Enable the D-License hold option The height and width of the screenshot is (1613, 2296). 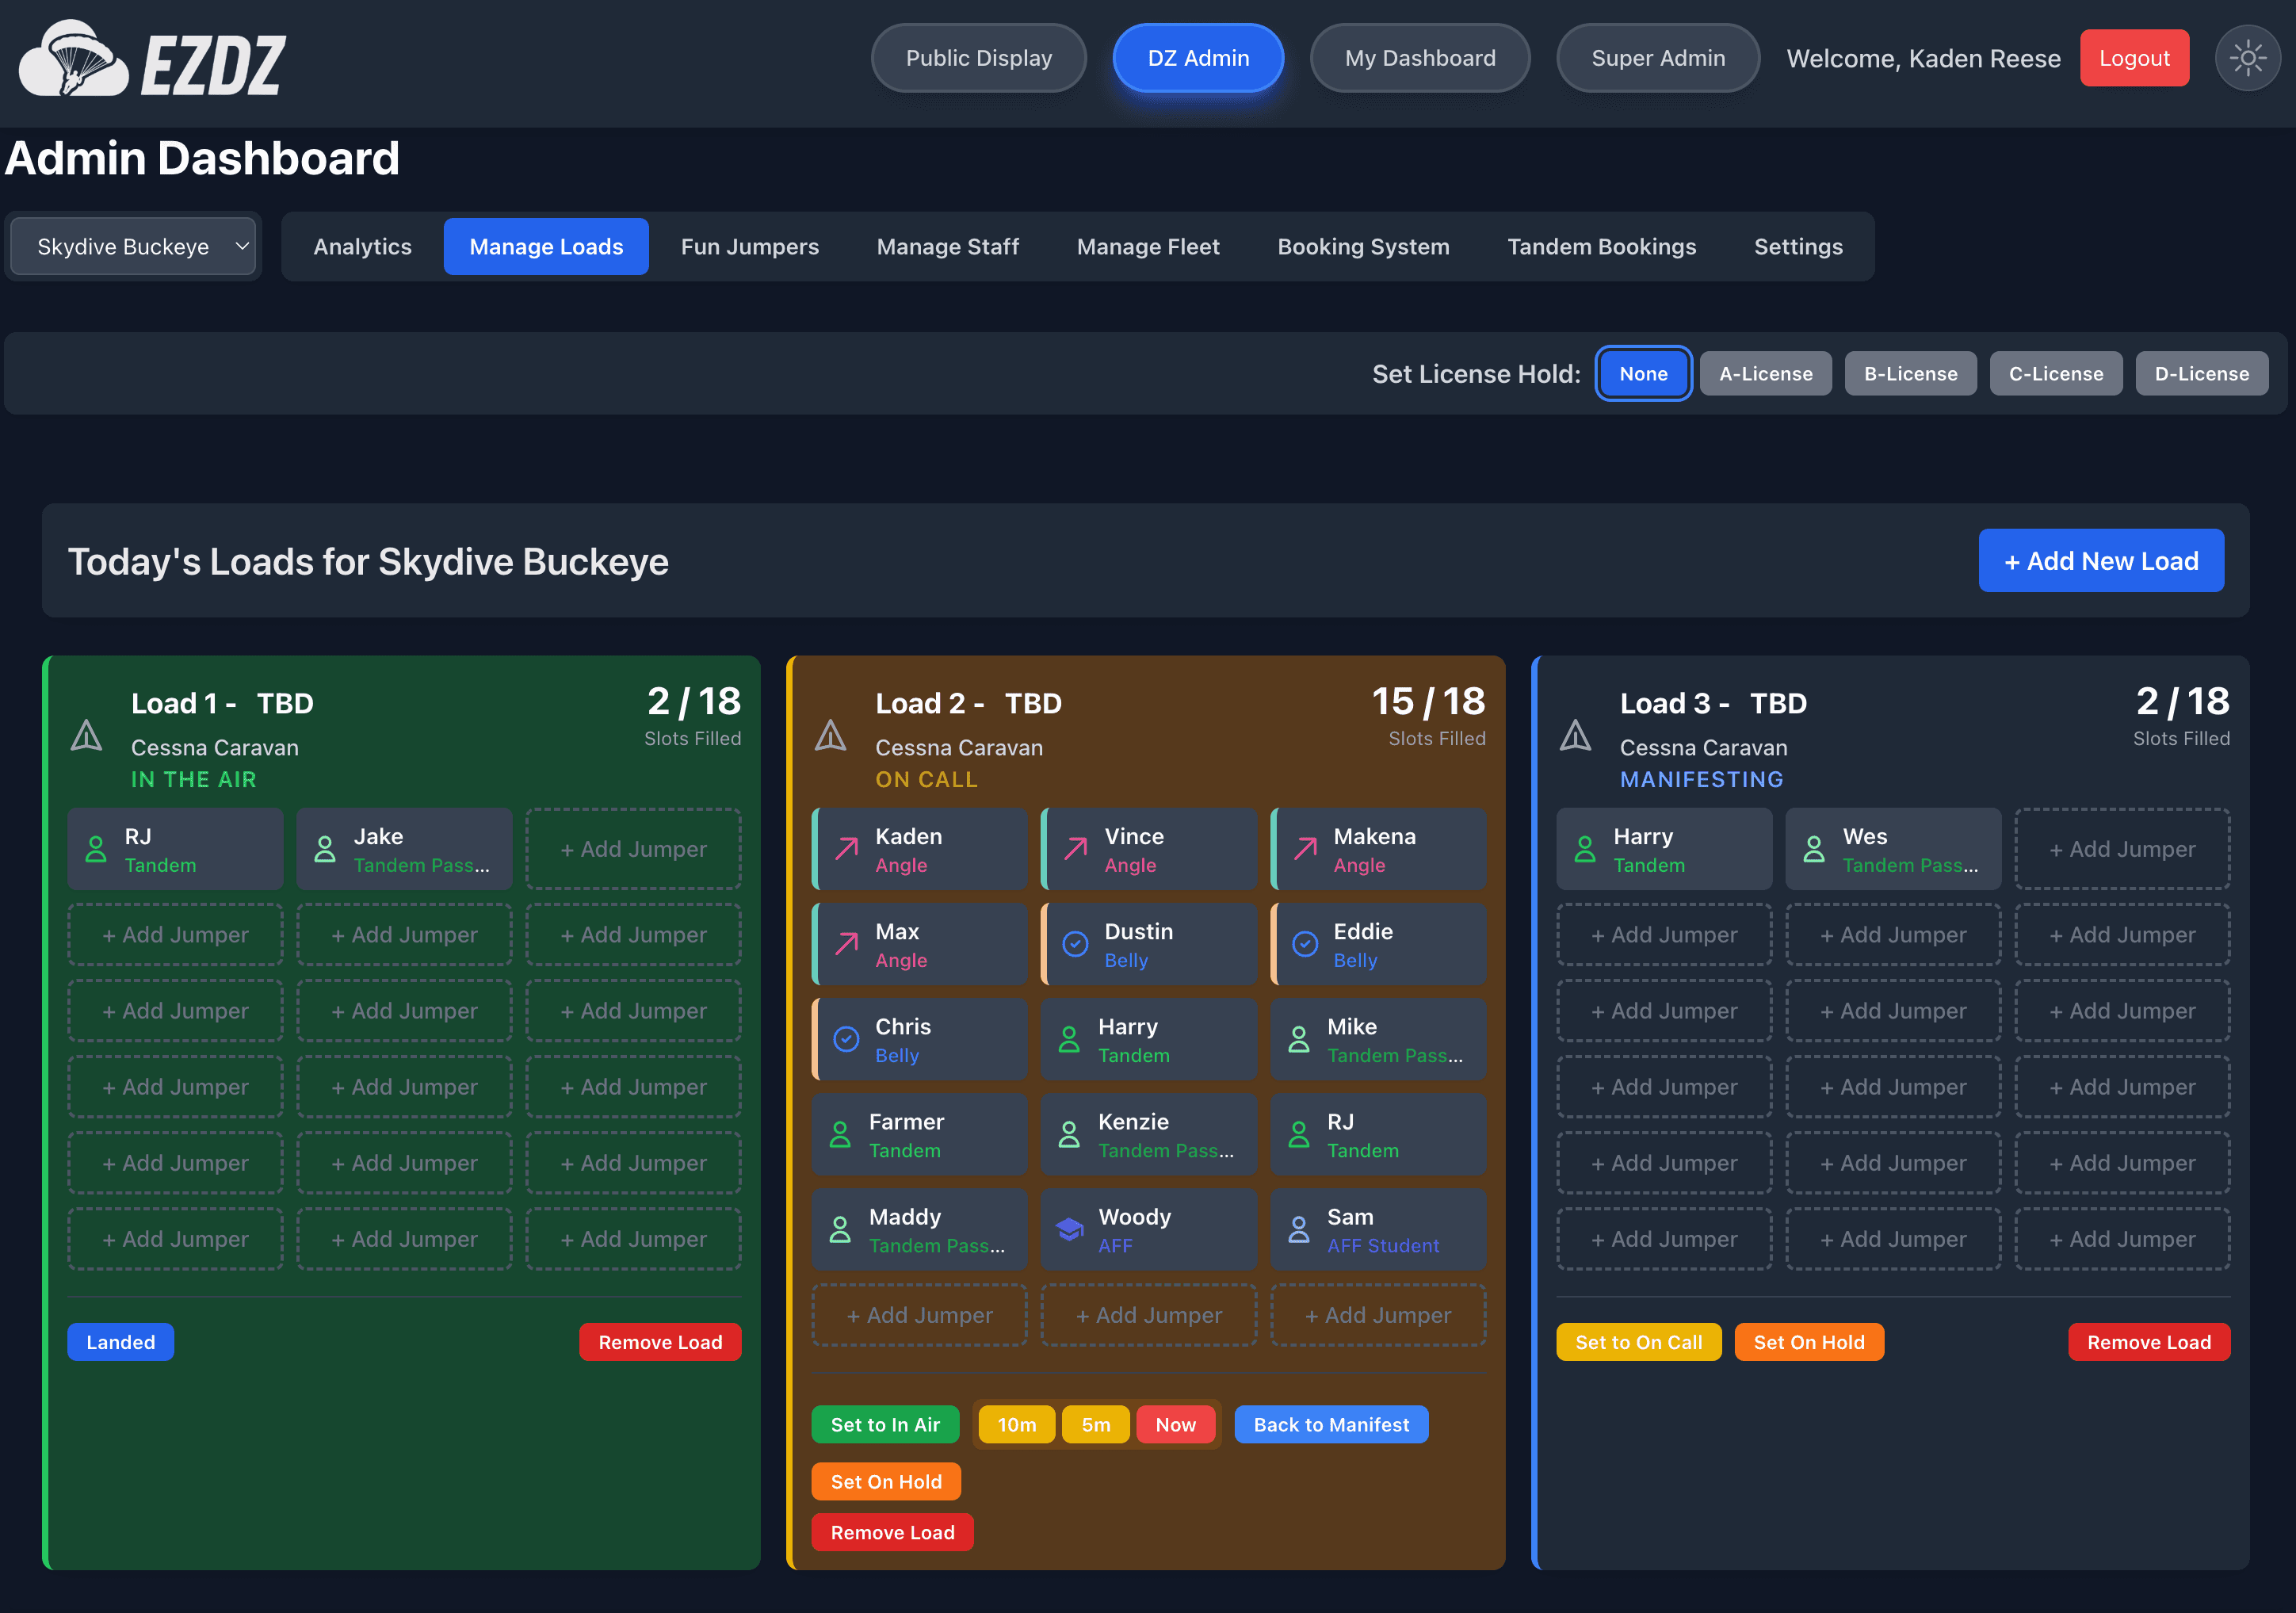(2202, 373)
